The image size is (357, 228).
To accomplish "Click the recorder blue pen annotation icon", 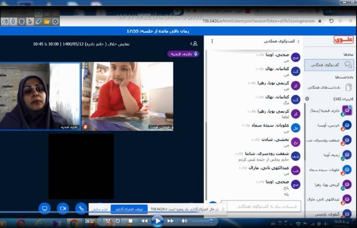I will [x=38, y=21].
